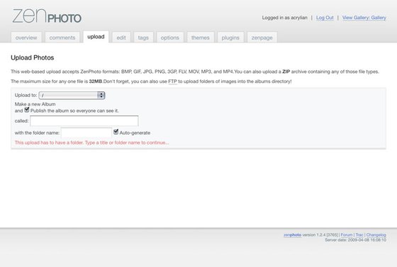Open View Gallery: Gallery link
Viewport: 397px width, 267px height.
(x=364, y=18)
